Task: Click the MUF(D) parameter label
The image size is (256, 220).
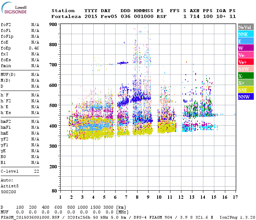Action: [x=8, y=75]
